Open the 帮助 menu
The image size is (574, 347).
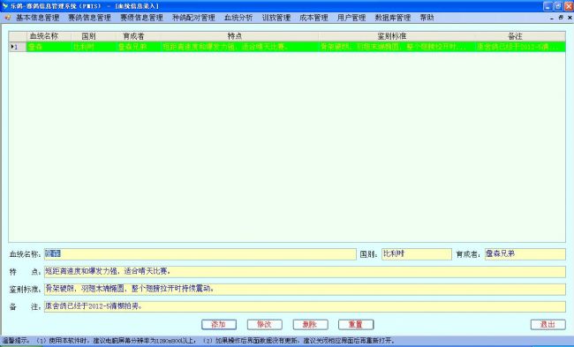click(x=427, y=18)
